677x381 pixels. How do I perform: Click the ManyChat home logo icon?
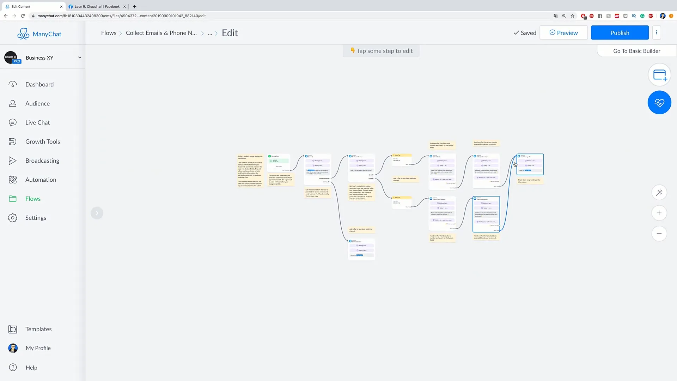pos(23,32)
